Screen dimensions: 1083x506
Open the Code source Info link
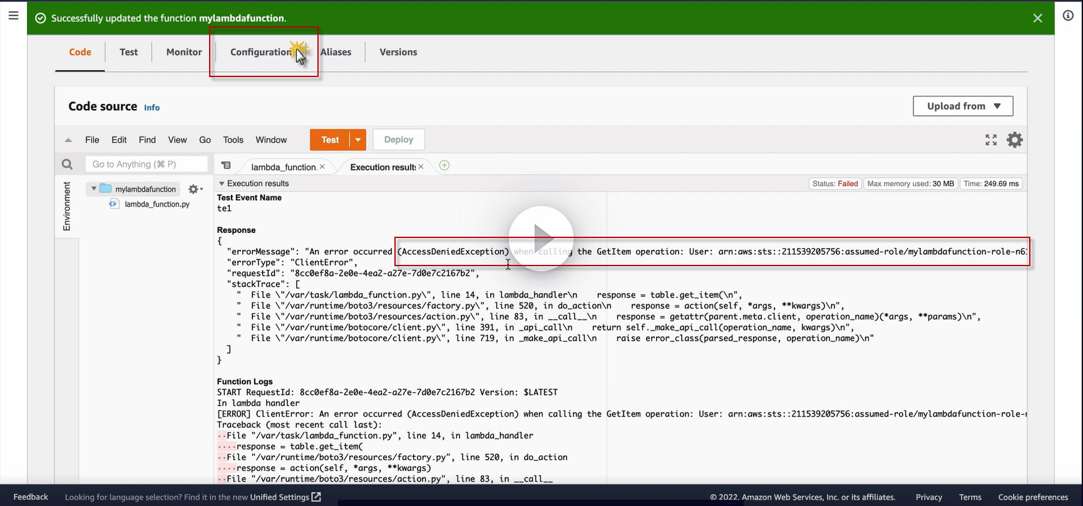point(151,108)
